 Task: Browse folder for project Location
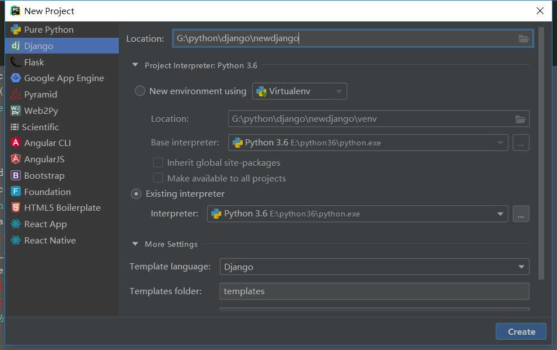click(524, 38)
